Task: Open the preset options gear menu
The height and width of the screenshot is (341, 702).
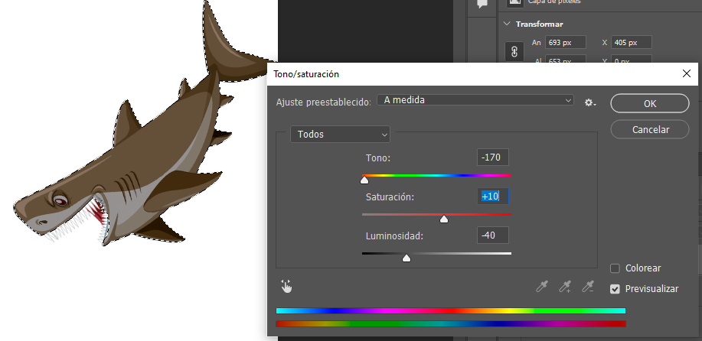Action: tap(589, 102)
